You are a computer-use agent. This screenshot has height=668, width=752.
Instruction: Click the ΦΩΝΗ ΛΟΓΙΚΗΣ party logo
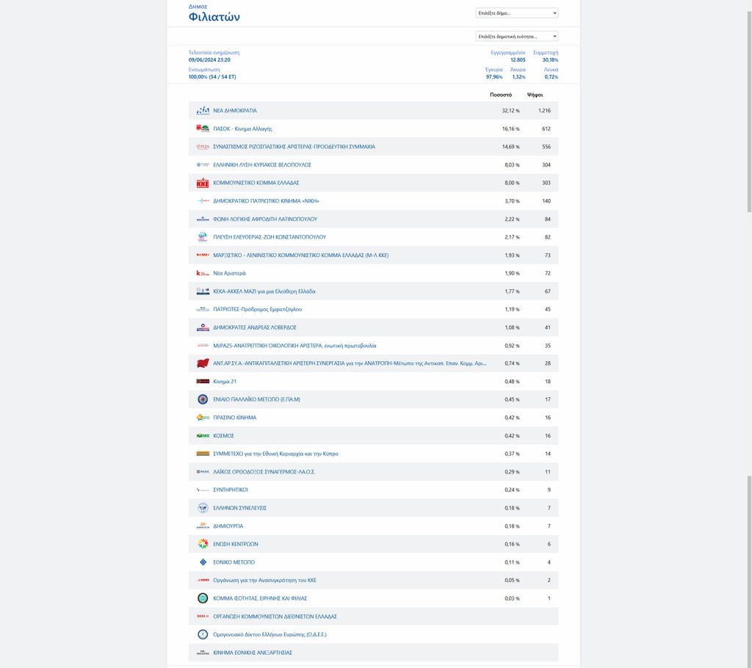203,219
